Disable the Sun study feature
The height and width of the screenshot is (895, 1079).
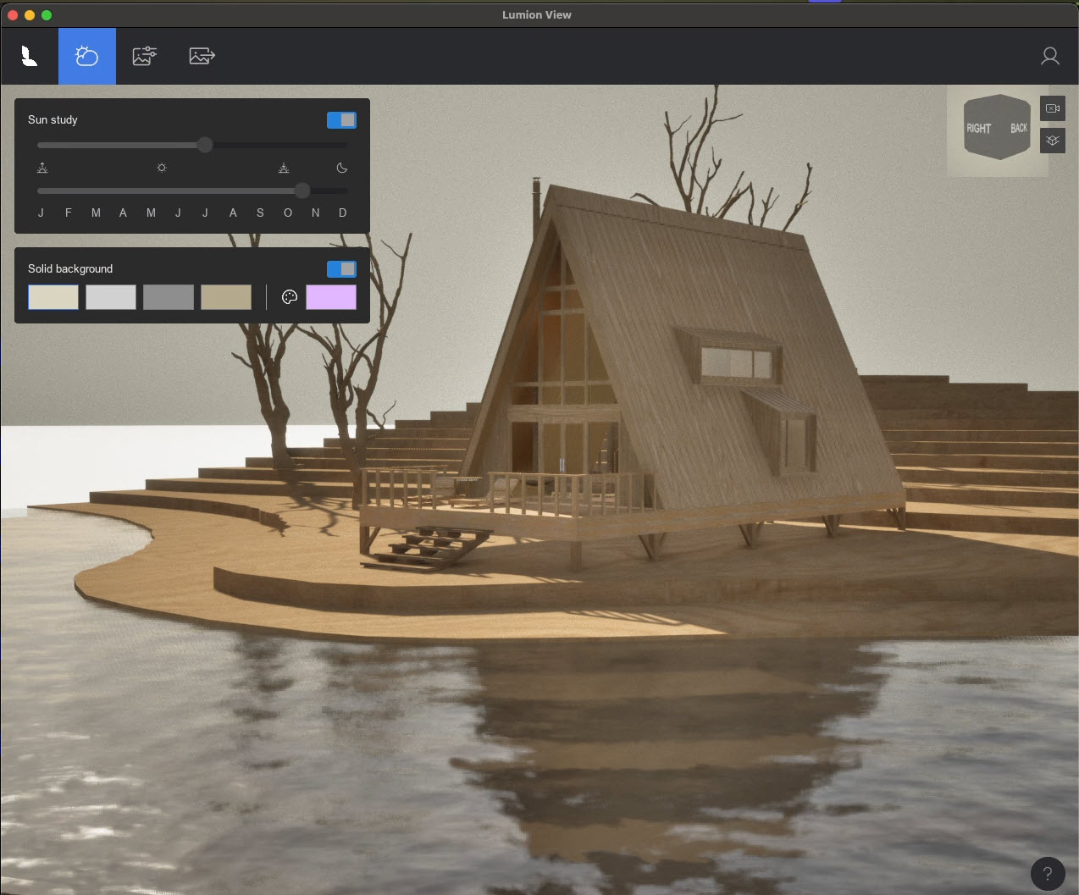click(341, 119)
